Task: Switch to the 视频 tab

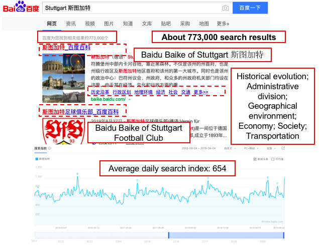Action: (x=90, y=24)
